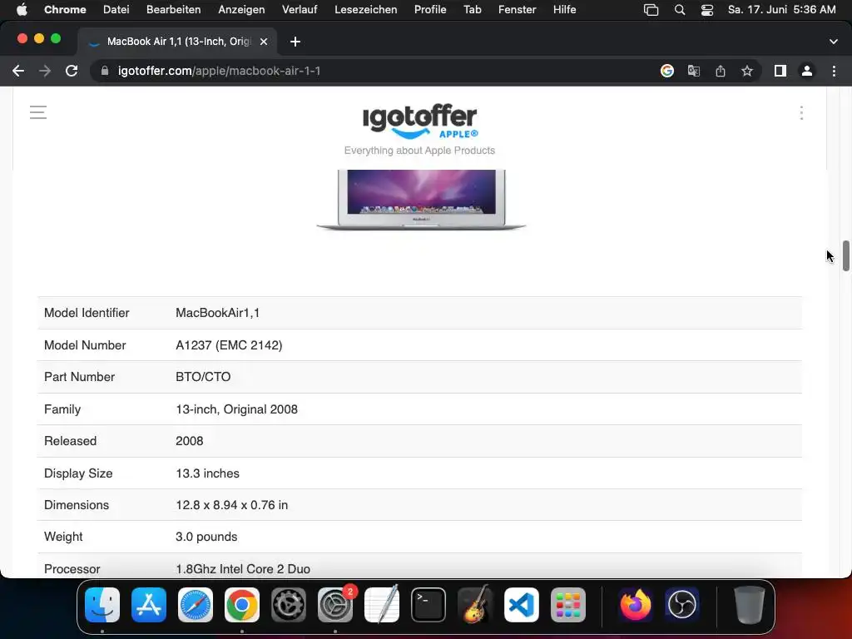
Task: Go forward to next page
Action: 45,71
